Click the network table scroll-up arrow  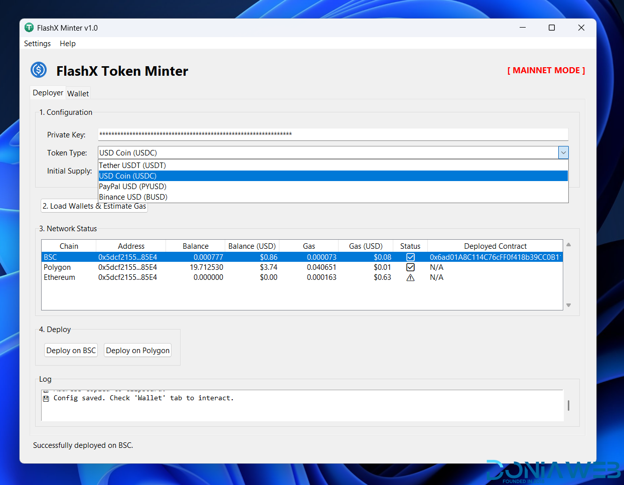coord(568,245)
